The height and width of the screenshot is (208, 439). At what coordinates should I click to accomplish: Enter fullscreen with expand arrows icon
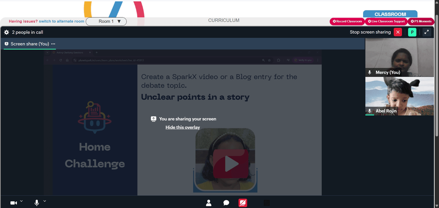pos(427,32)
